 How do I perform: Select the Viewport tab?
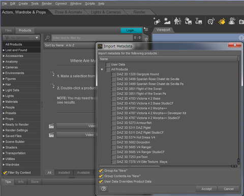click(163, 30)
